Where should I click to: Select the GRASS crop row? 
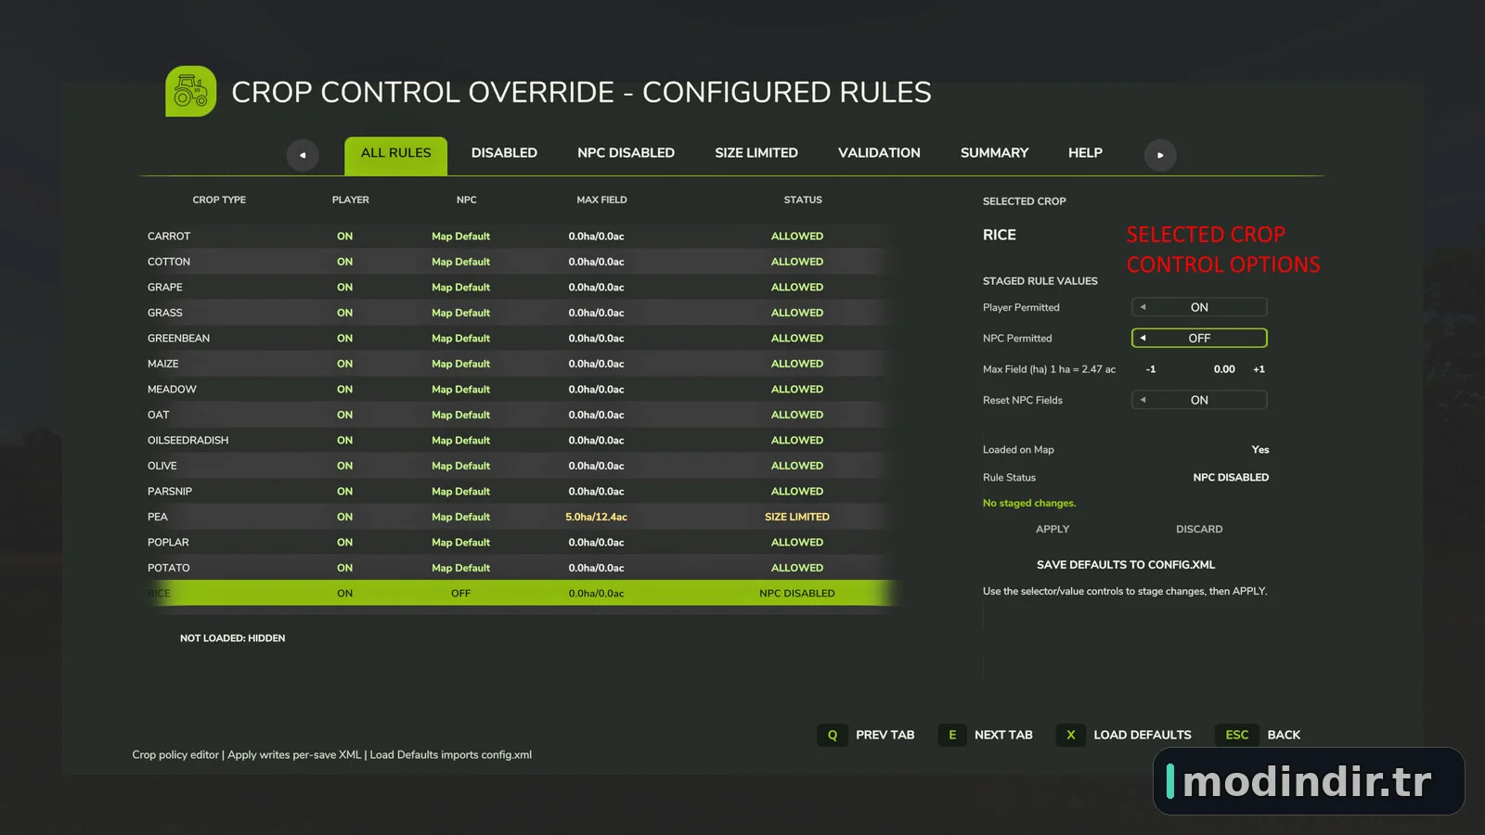(520, 313)
